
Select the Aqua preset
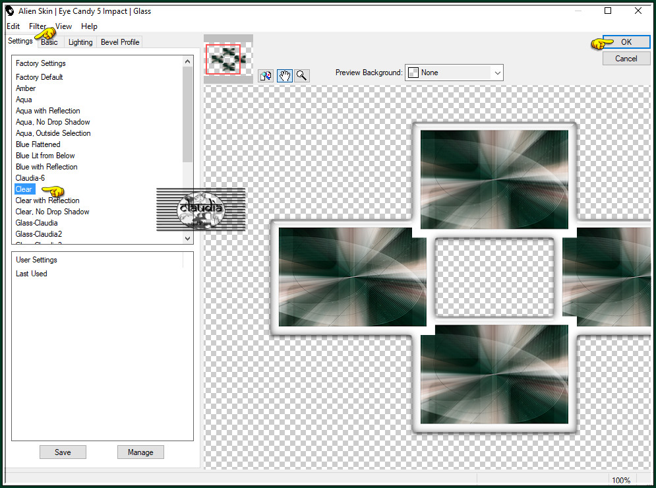pyautogui.click(x=24, y=100)
